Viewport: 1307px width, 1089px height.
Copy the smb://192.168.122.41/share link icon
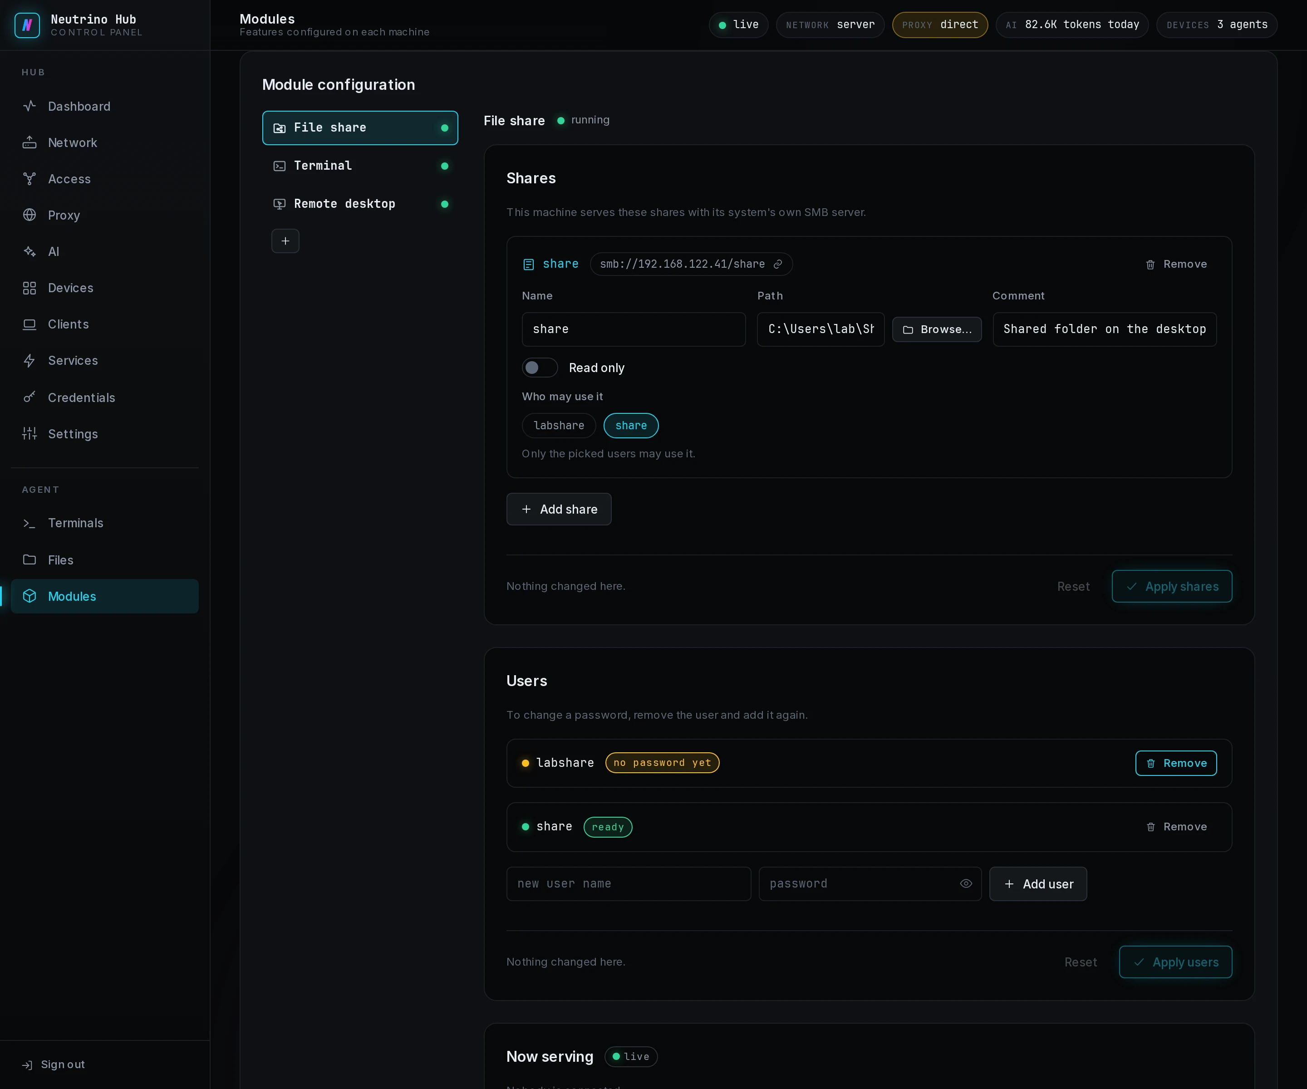(777, 265)
